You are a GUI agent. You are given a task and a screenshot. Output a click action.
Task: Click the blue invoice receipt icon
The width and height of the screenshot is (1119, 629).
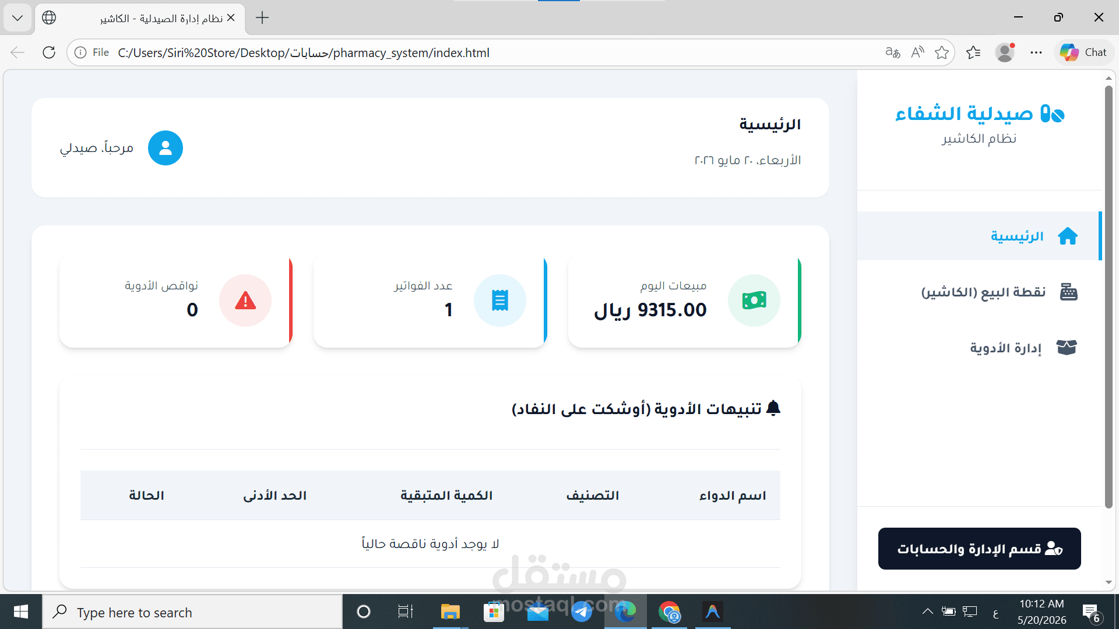tap(500, 301)
